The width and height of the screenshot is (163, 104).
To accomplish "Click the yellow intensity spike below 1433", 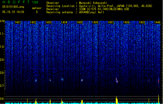I will click(50, 101).
